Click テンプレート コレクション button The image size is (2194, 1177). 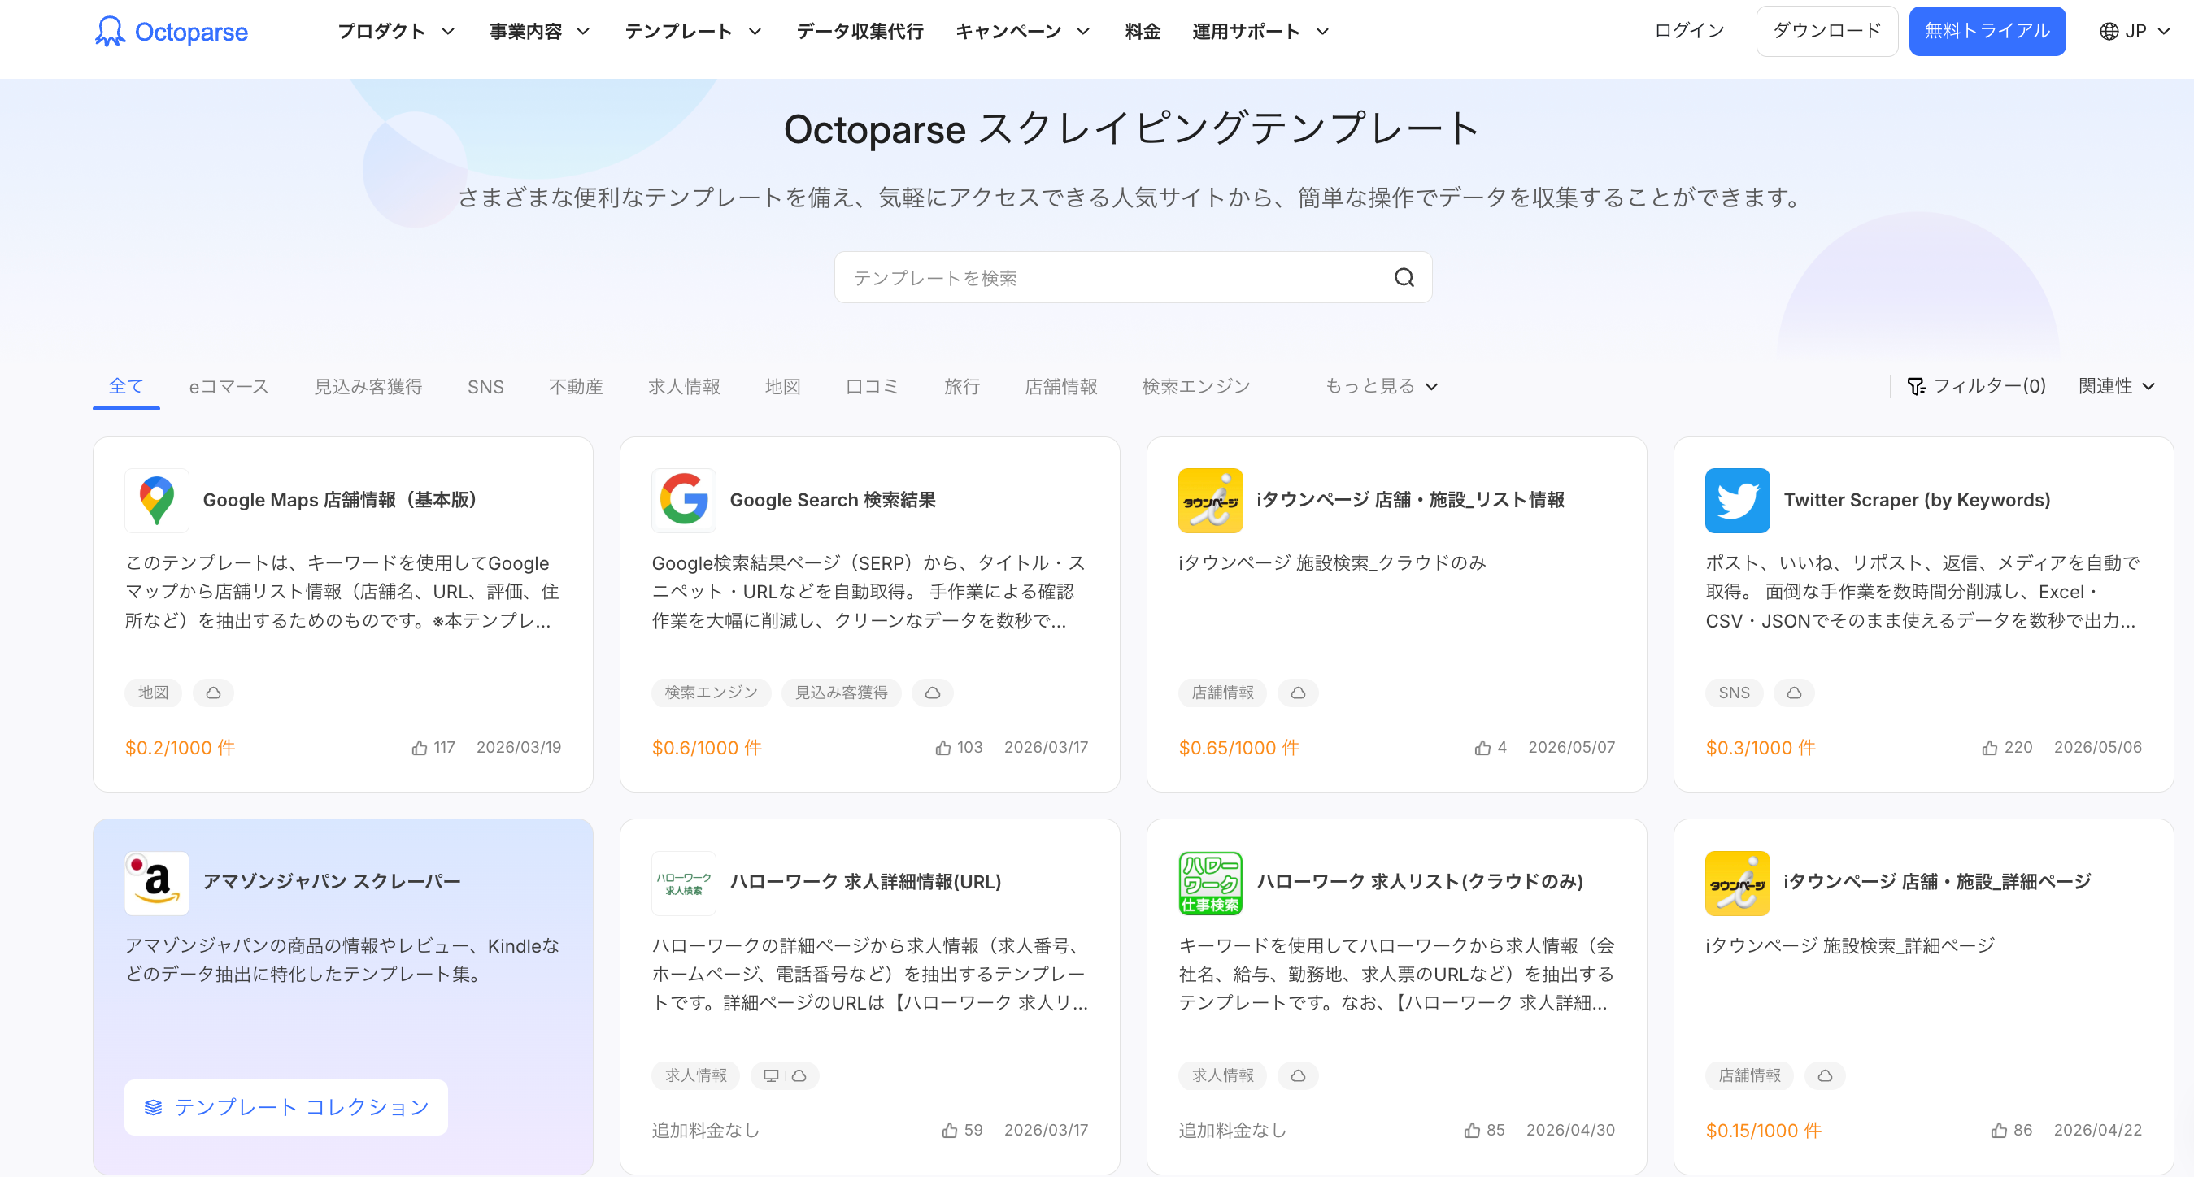point(286,1107)
